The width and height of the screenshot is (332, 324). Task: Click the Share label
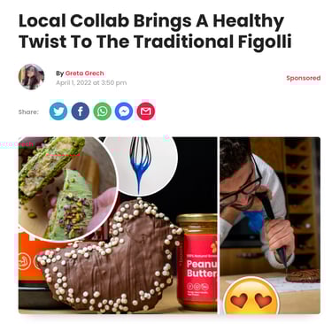click(x=28, y=112)
